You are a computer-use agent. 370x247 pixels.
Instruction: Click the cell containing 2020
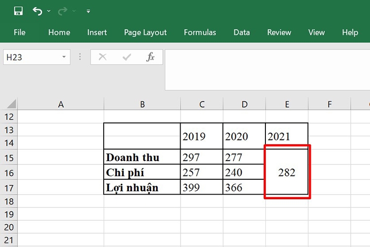(244, 136)
